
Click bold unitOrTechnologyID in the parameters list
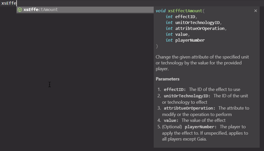(187, 96)
